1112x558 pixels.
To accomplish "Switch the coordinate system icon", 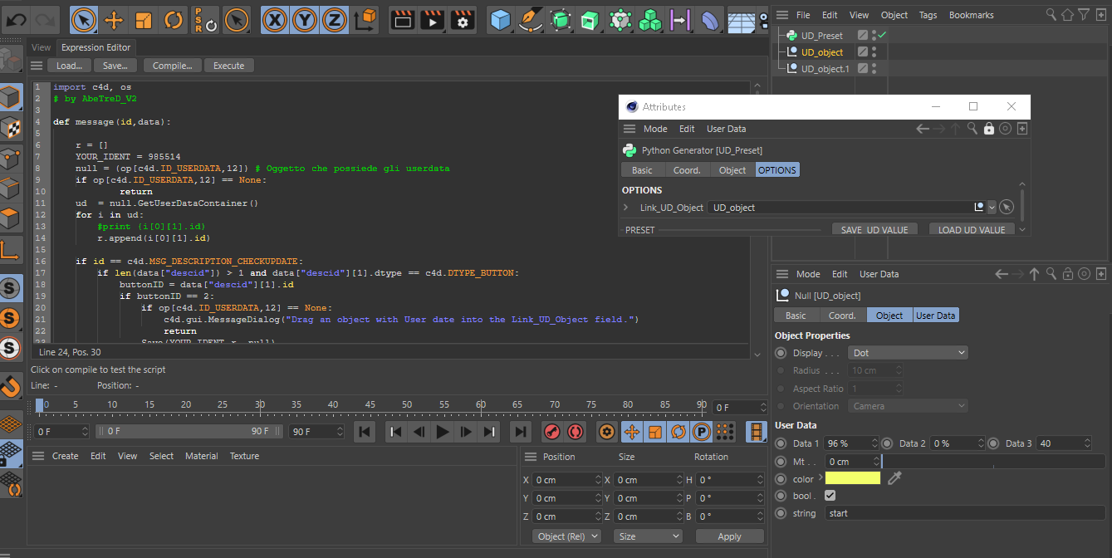I will pos(365,19).
